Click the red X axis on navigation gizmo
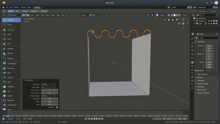The width and height of the screenshot is (220, 124). coord(179,23)
